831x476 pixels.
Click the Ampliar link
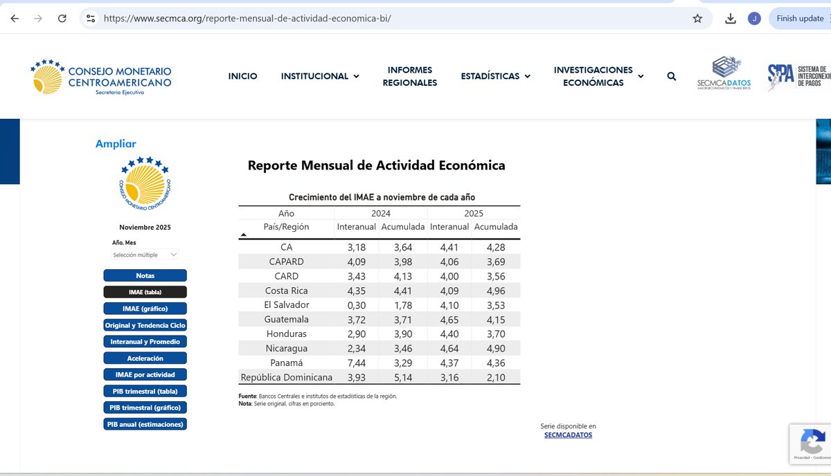point(116,144)
